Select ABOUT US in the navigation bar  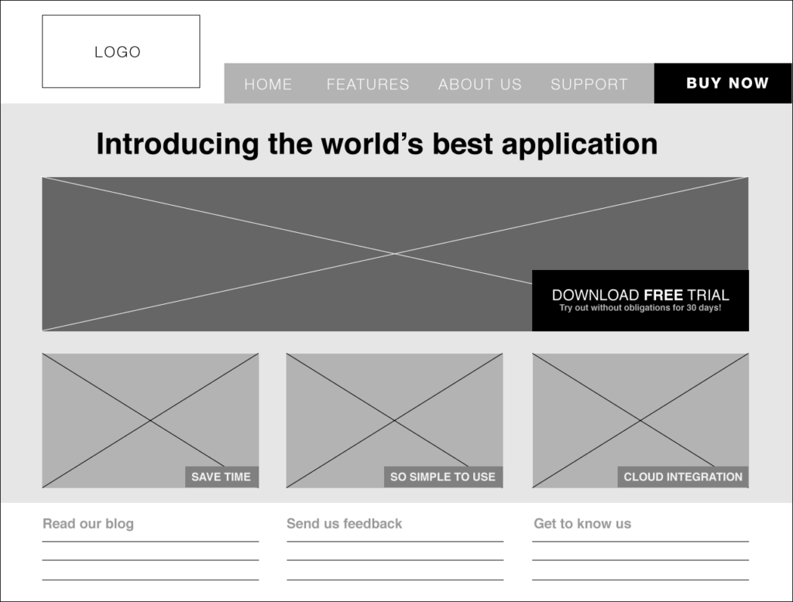[480, 84]
